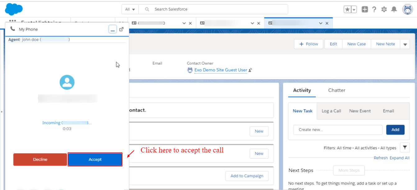
Task: Open the notifications bell
Action: pyautogui.click(x=394, y=9)
